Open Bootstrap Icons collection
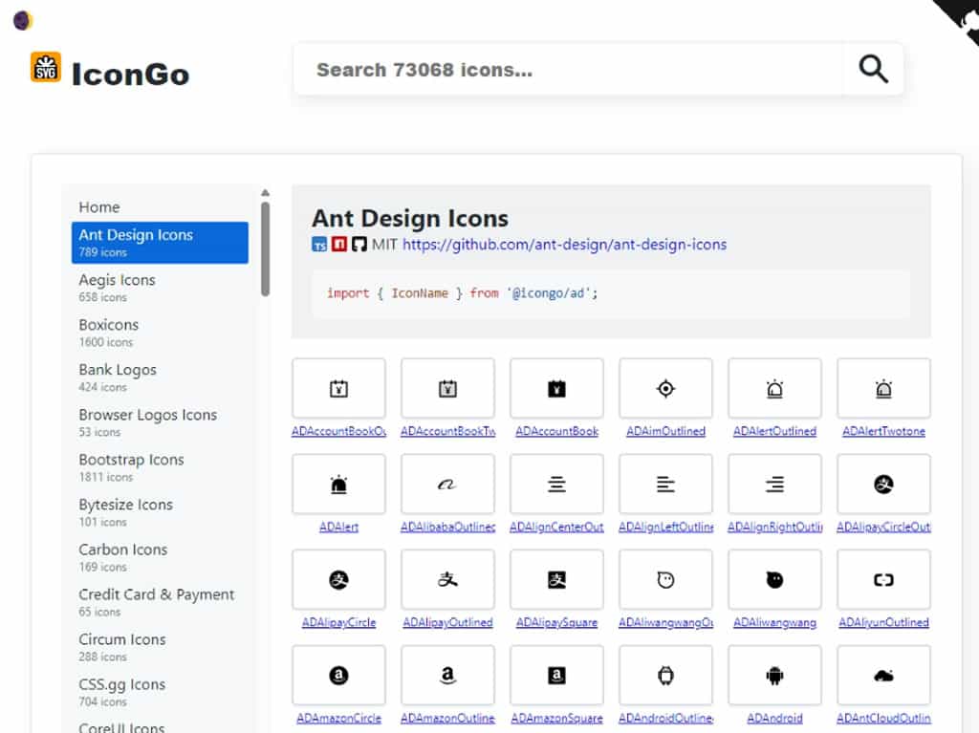Viewport: 979px width, 733px height. (160, 467)
